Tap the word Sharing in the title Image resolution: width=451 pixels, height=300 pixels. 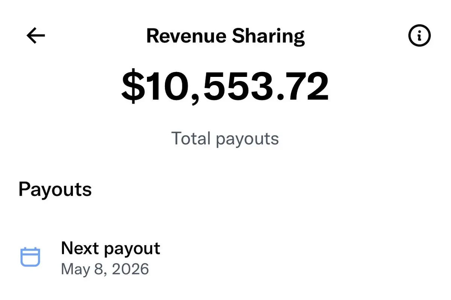268,36
